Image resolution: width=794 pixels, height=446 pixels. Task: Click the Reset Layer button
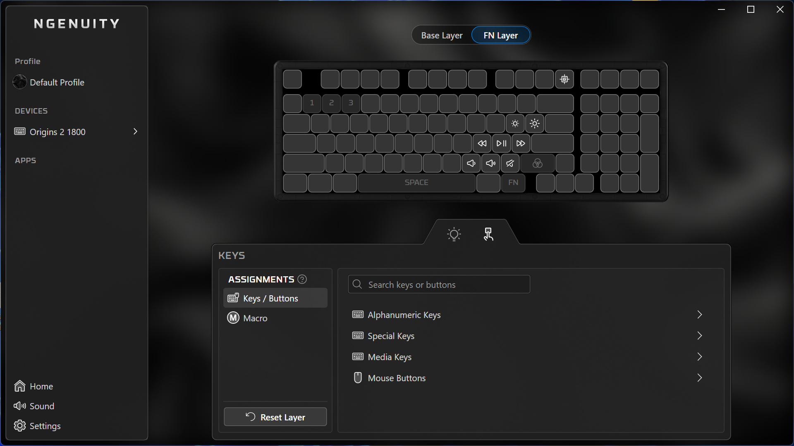tap(275, 417)
